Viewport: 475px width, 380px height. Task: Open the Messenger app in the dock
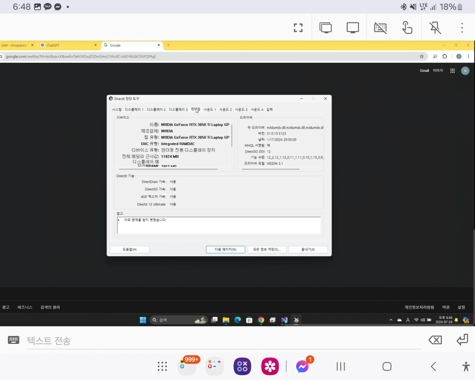click(x=302, y=366)
